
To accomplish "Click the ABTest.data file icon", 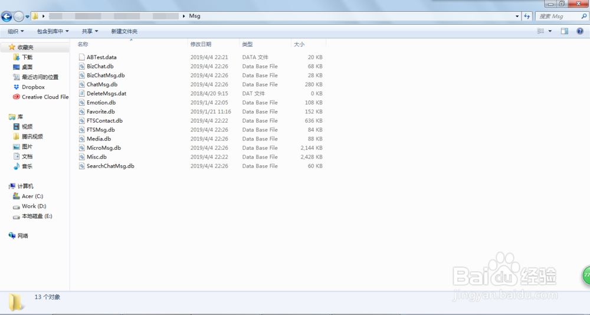I will 81,57.
